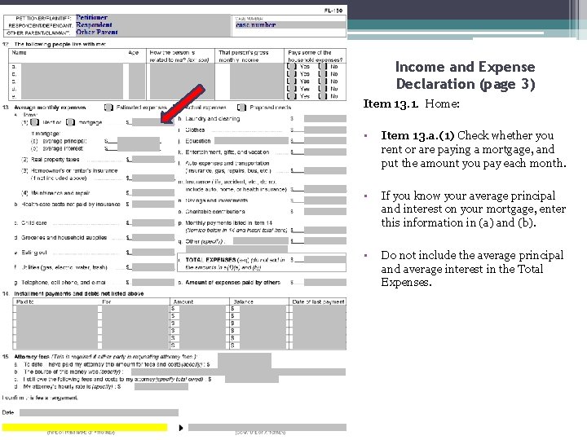Click the Homeowner's or renter's insurance amount field

point(153,178)
